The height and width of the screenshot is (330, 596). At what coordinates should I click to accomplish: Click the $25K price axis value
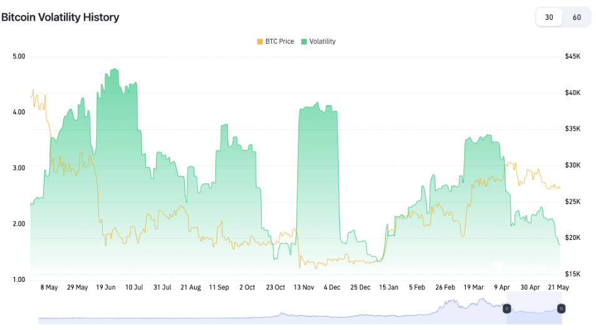pyautogui.click(x=573, y=202)
